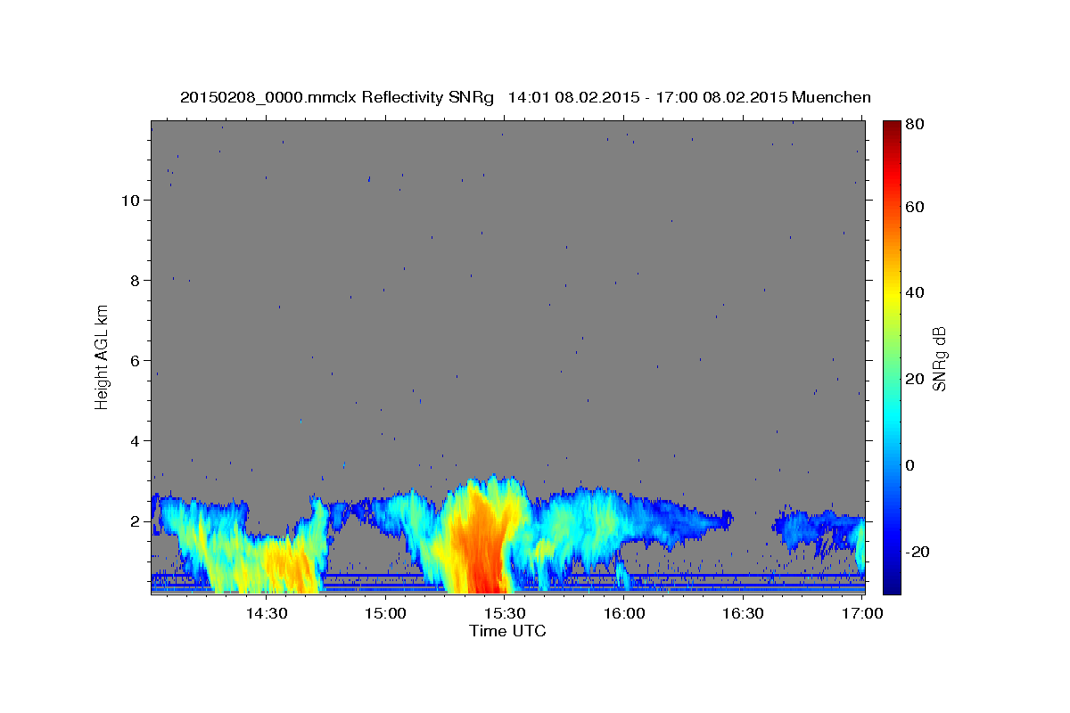This screenshot has height=713, width=1070.
Task: Click the 16:30 time tick label
Action: coord(743,613)
